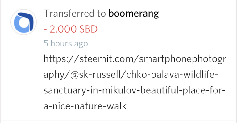Open the boomerang account name link
Screen dimensions: 237x123
click(x=134, y=14)
